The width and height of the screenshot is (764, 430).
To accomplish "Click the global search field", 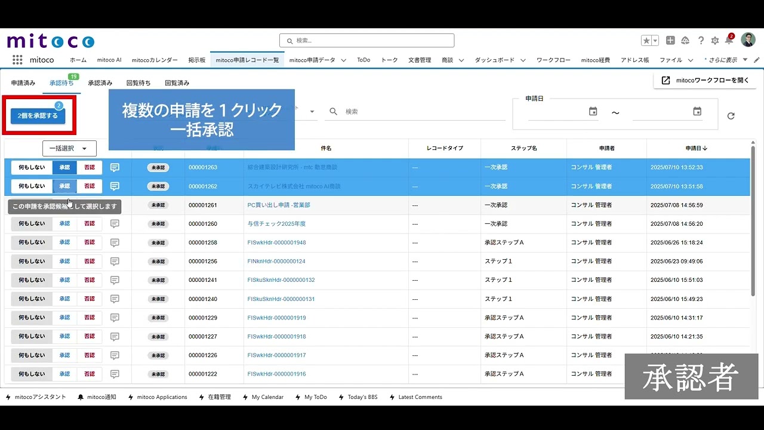I will (366, 41).
